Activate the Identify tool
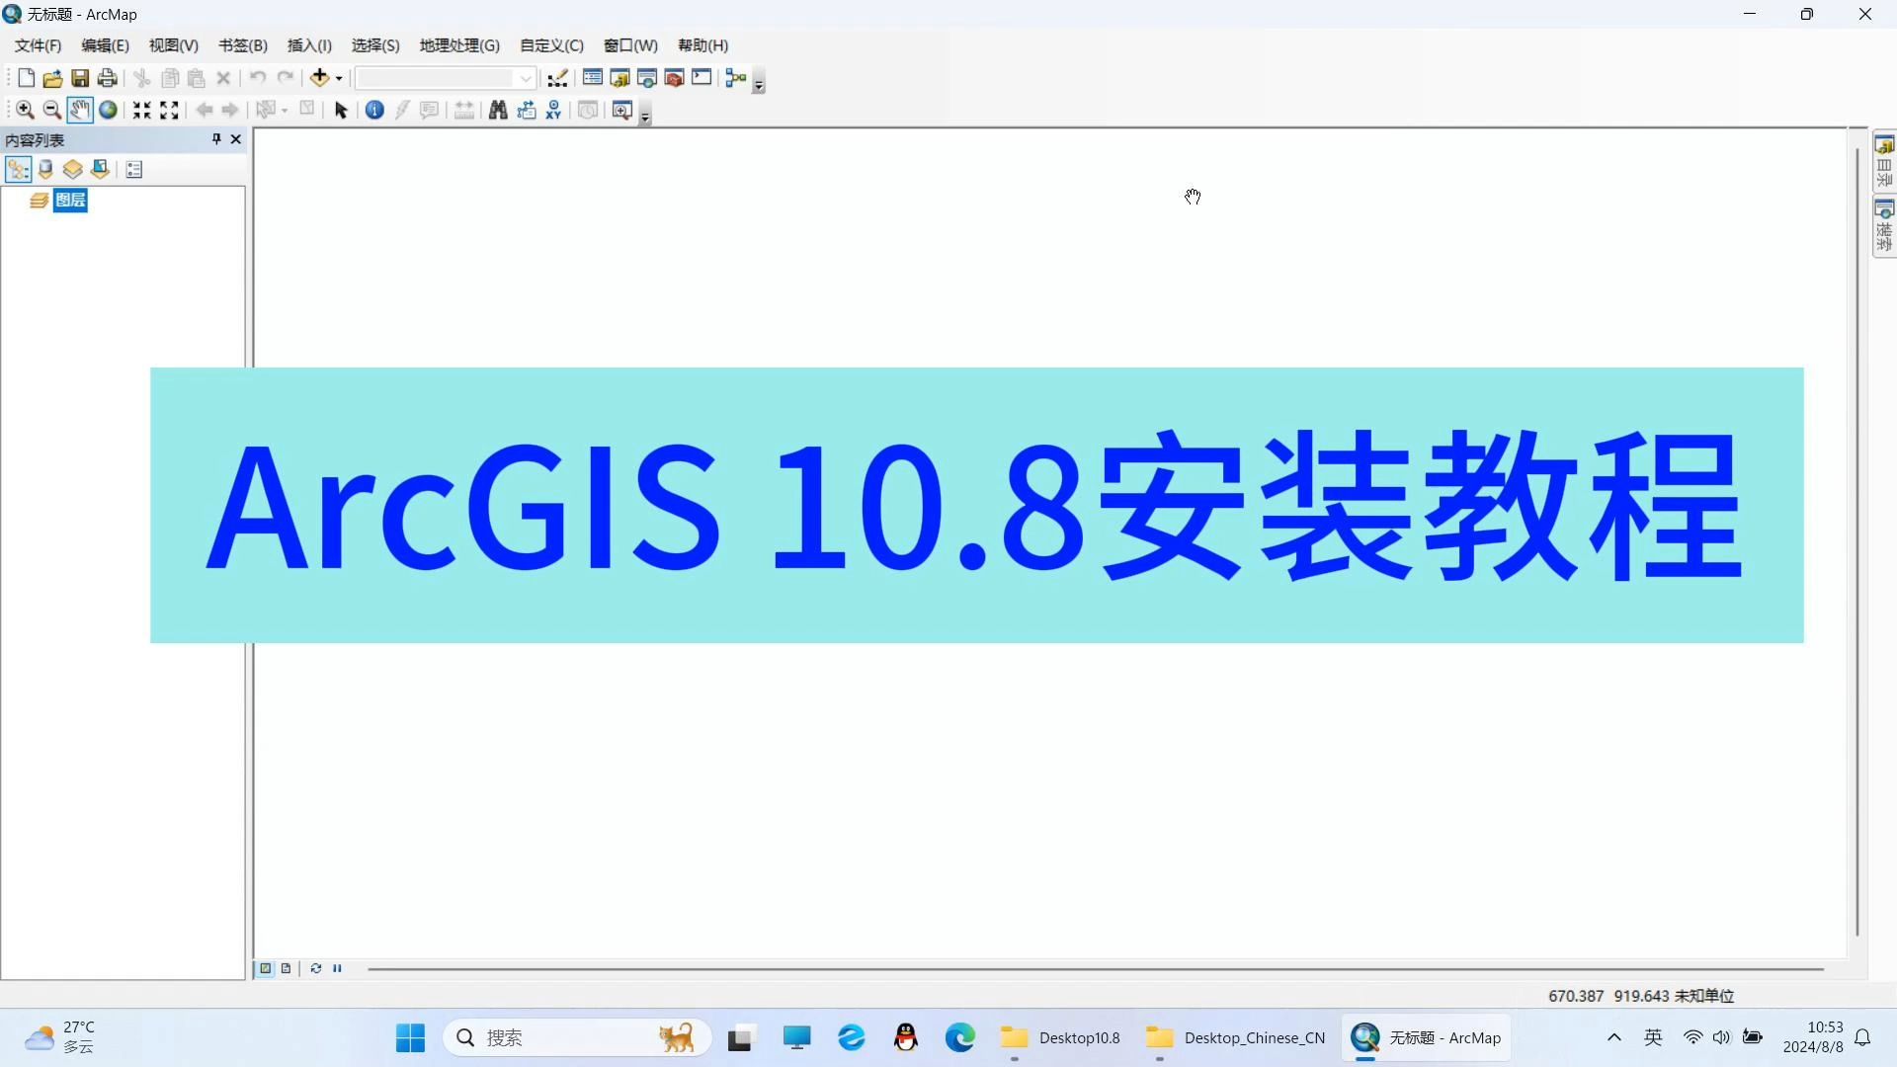1897x1067 pixels. click(374, 110)
